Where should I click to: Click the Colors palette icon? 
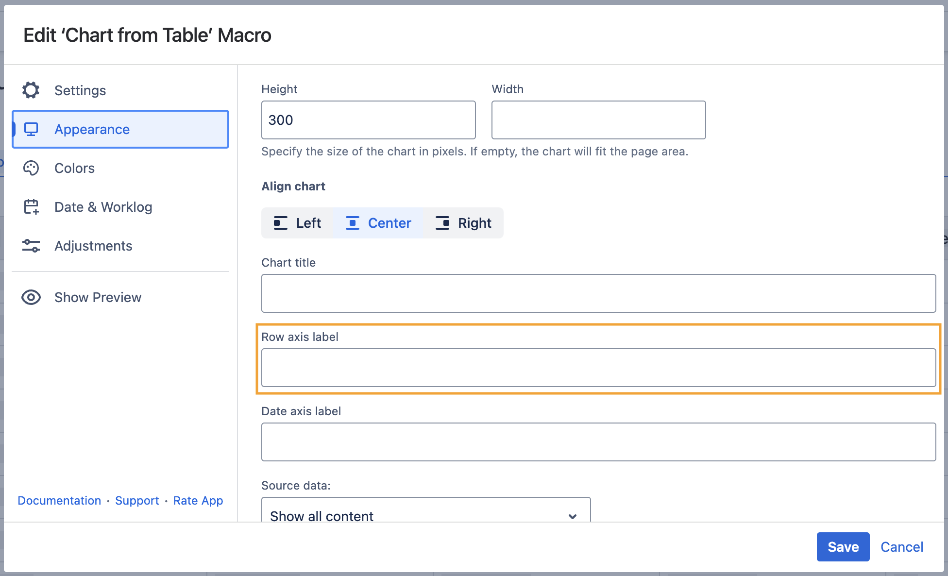[31, 168]
